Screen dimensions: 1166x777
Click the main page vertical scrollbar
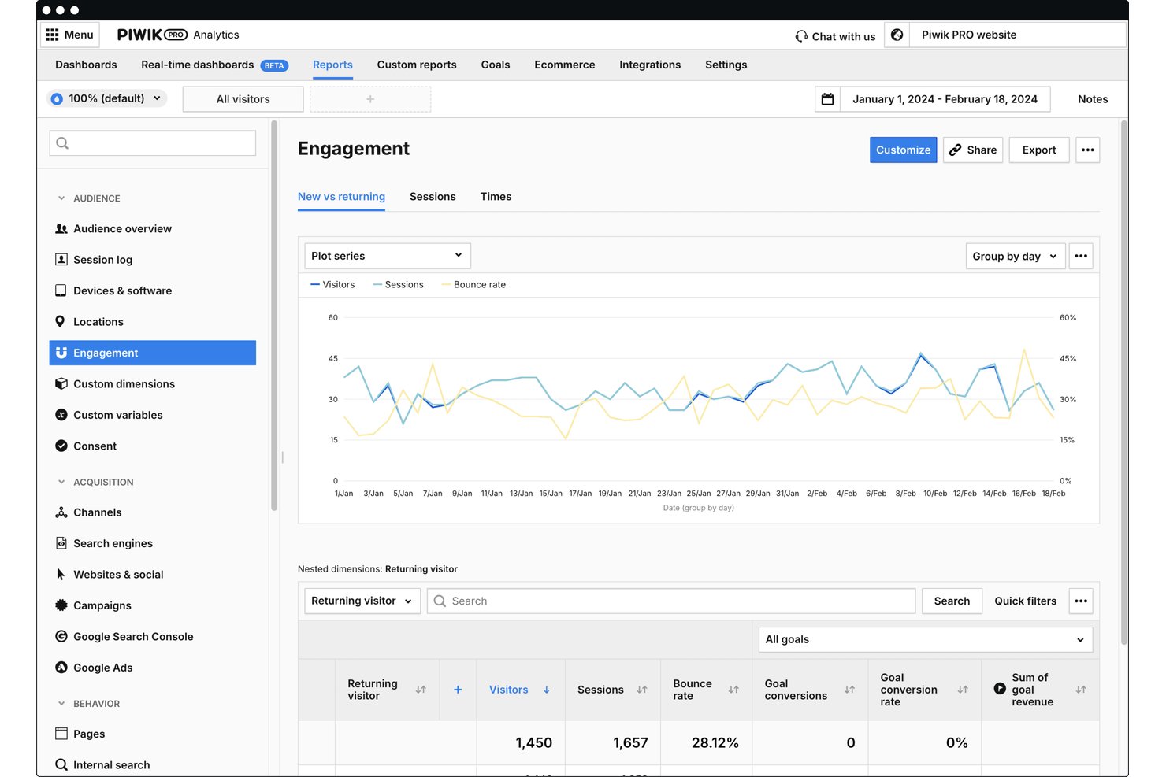tap(1124, 382)
